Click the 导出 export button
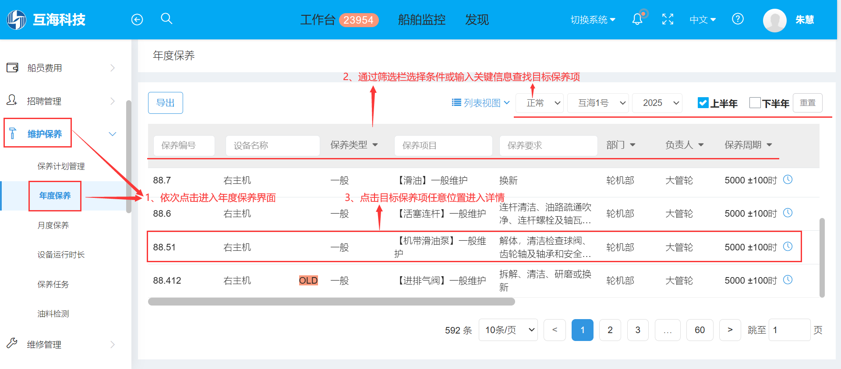This screenshot has width=841, height=369. [166, 103]
